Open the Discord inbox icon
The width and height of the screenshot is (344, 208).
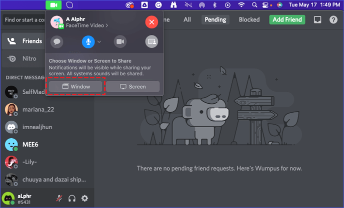tap(317, 20)
